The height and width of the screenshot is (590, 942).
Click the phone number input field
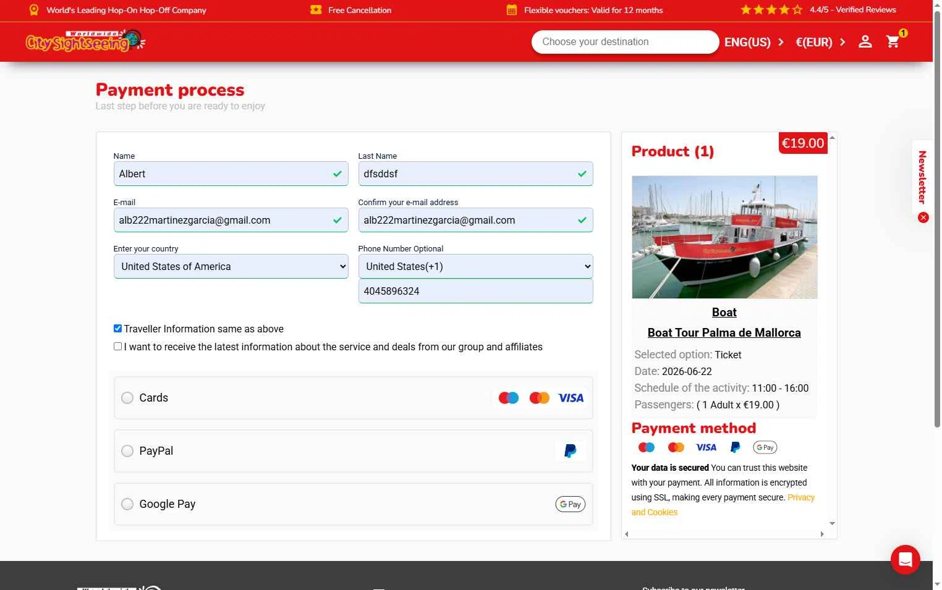(x=476, y=291)
